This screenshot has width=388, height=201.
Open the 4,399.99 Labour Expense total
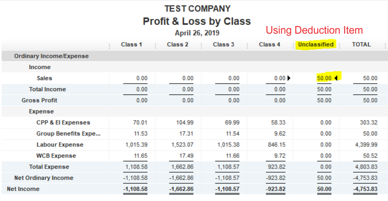[x=366, y=145]
